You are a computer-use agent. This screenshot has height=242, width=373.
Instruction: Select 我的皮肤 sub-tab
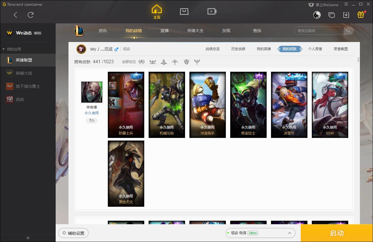pos(290,49)
